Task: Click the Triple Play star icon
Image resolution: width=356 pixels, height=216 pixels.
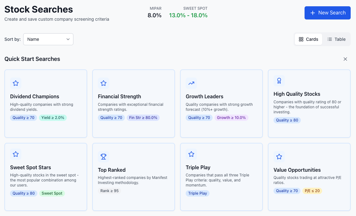Action: coord(191,154)
